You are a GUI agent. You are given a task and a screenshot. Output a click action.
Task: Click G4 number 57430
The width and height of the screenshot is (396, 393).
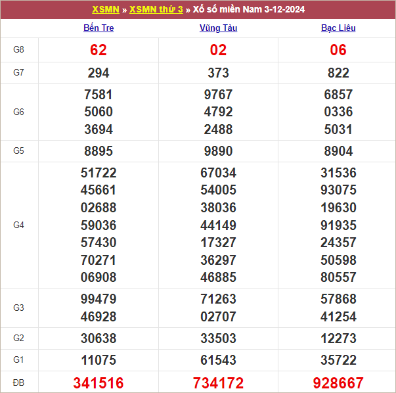click(x=99, y=243)
